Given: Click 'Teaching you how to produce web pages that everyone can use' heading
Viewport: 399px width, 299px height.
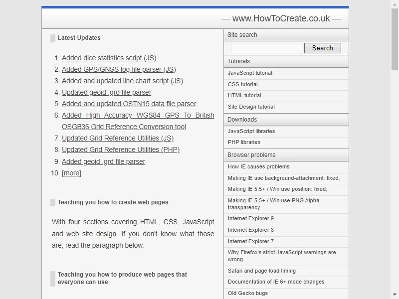Looking at the screenshot, I should tap(122, 278).
